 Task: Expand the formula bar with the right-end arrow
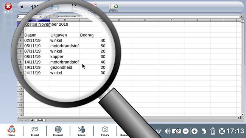click(241, 16)
